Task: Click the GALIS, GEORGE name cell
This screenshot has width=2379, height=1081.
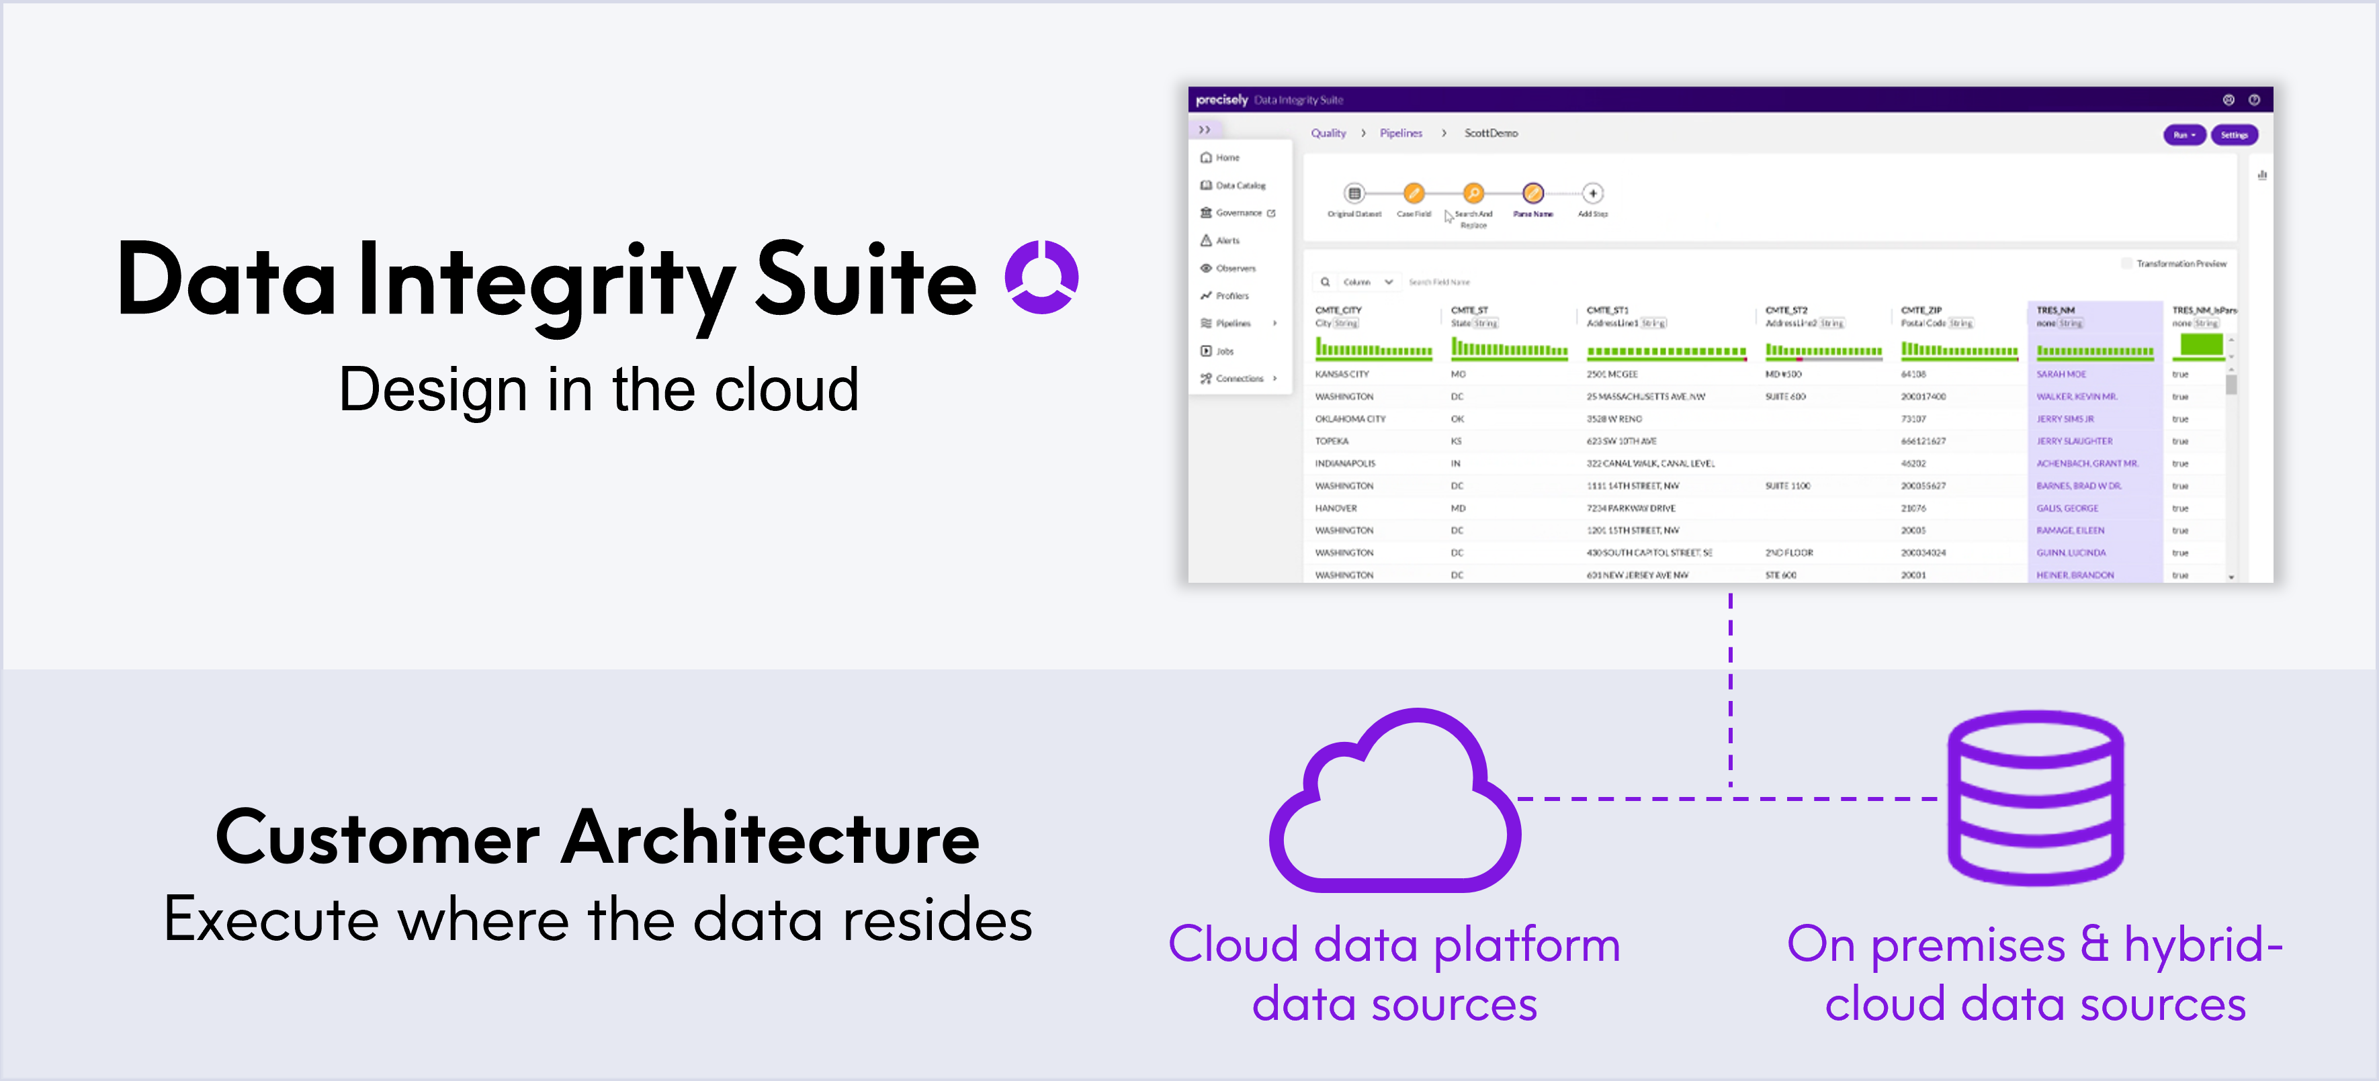Action: point(2067,509)
